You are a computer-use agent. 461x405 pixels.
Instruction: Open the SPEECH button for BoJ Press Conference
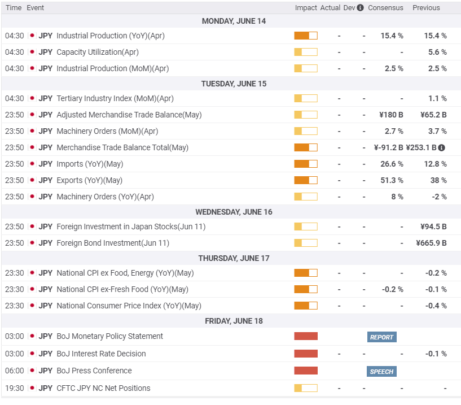point(381,372)
